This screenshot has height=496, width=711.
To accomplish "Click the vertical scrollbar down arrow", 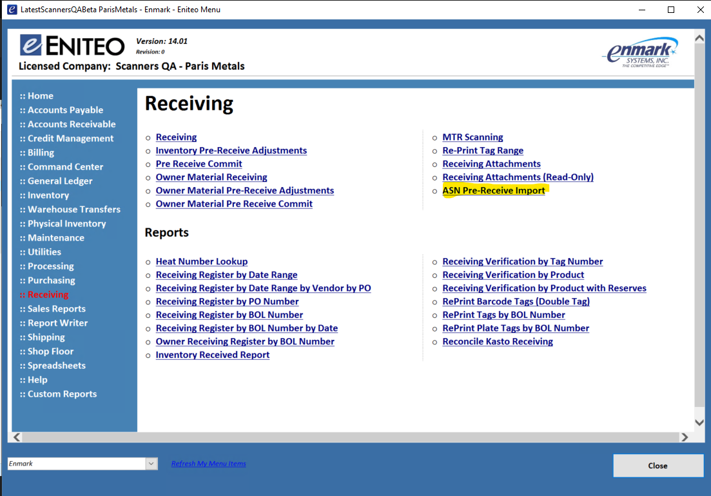I will coord(699,422).
